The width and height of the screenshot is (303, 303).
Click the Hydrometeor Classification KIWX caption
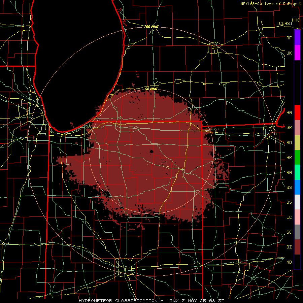tap(151, 301)
